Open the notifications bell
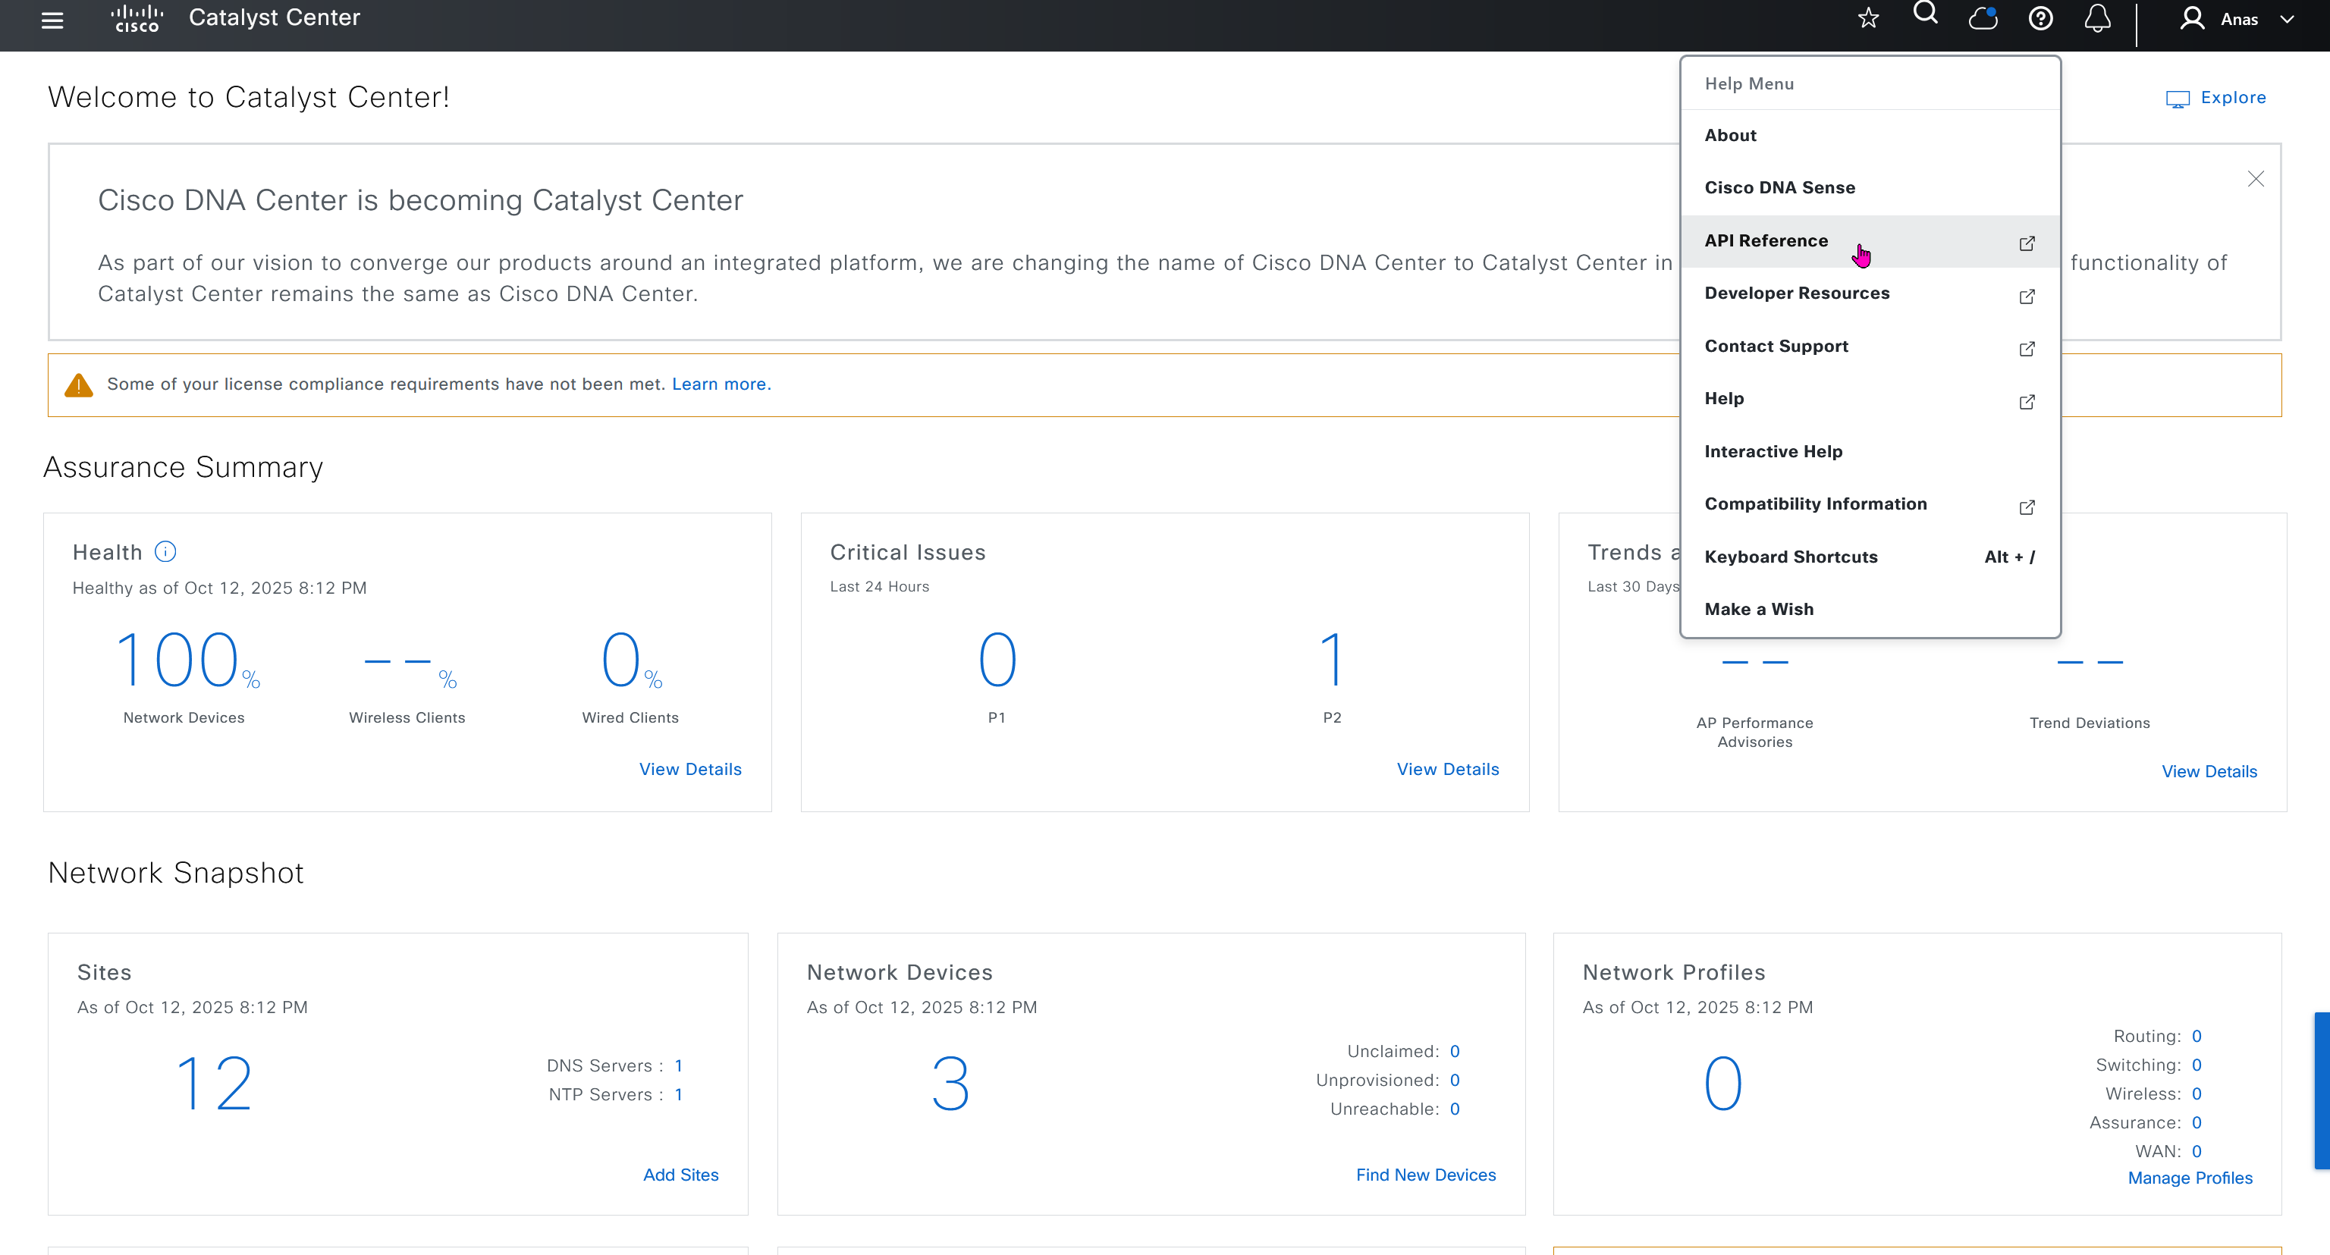This screenshot has width=2330, height=1255. point(2098,18)
